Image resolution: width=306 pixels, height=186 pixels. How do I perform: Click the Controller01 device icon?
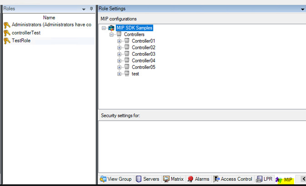(127, 41)
